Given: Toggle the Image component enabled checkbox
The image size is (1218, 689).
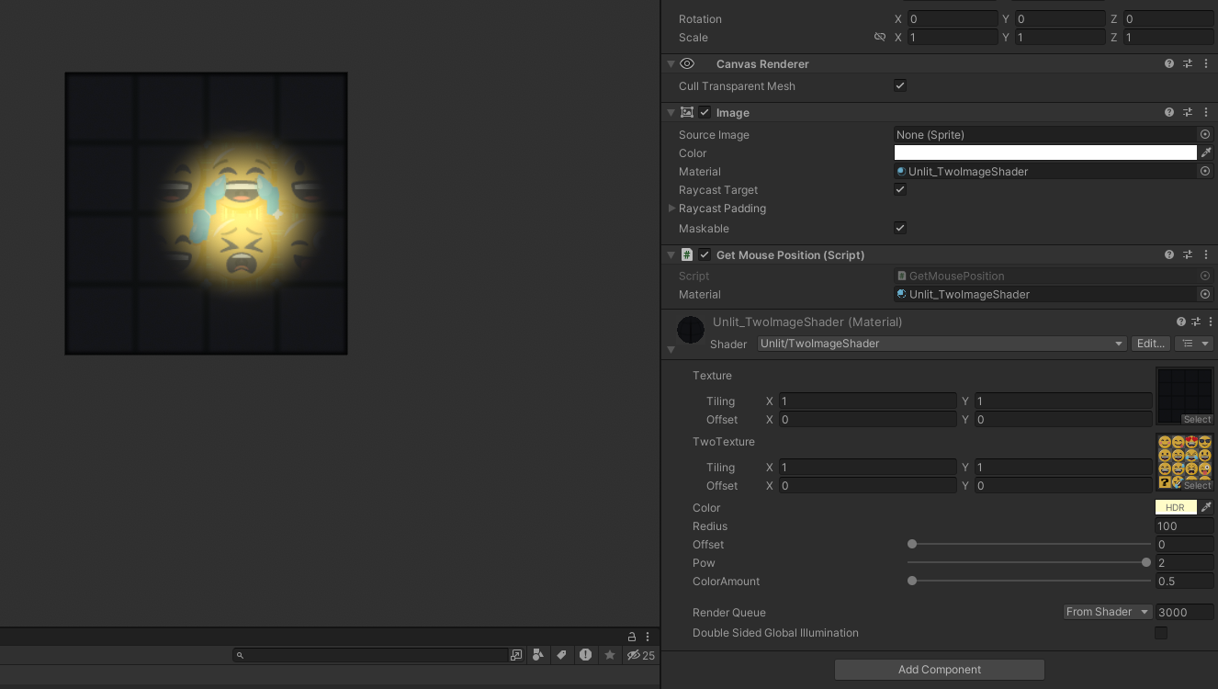Looking at the screenshot, I should 705,112.
